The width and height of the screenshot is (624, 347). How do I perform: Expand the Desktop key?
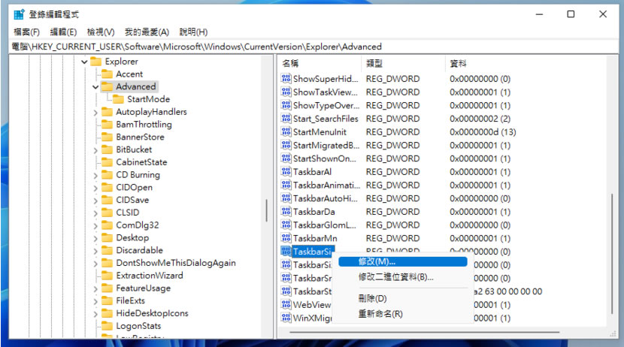(95, 239)
